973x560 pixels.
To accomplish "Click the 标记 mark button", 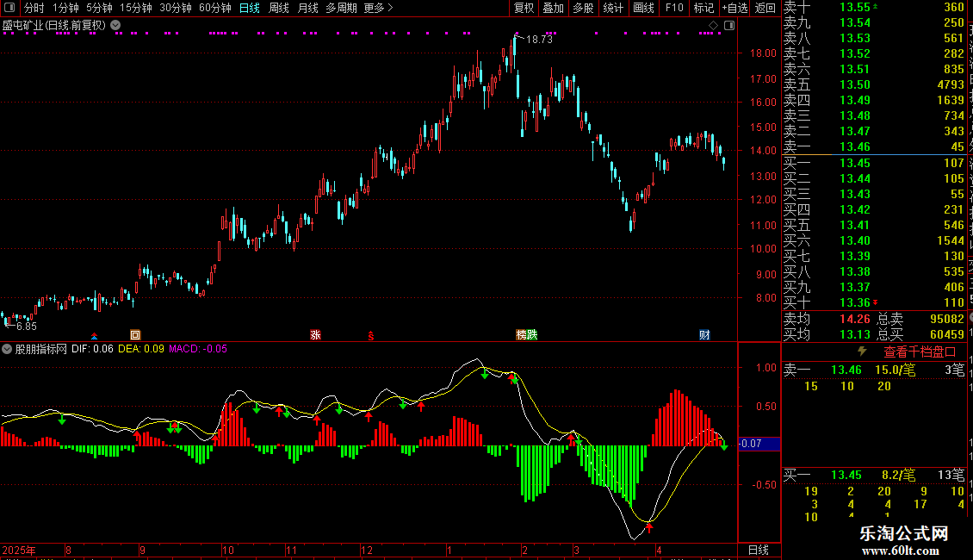I will tap(703, 8).
